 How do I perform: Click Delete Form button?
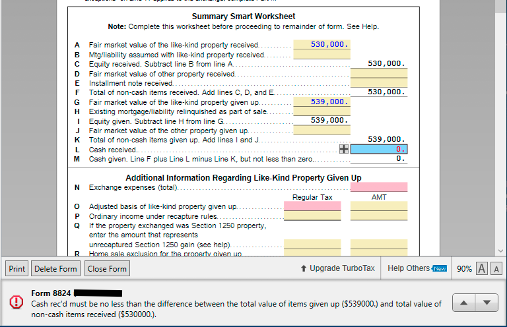56,268
